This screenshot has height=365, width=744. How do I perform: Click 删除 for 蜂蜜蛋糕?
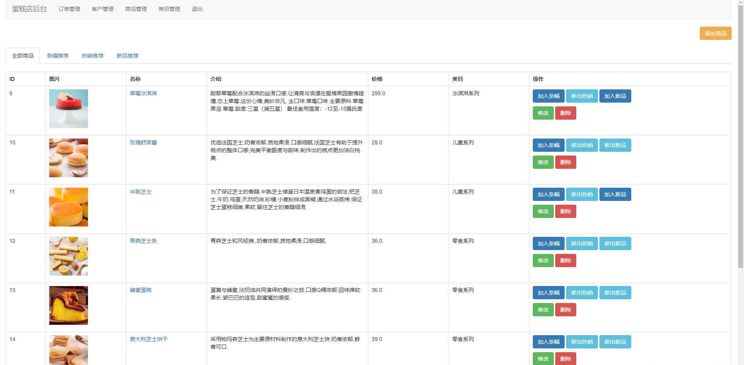(x=565, y=309)
